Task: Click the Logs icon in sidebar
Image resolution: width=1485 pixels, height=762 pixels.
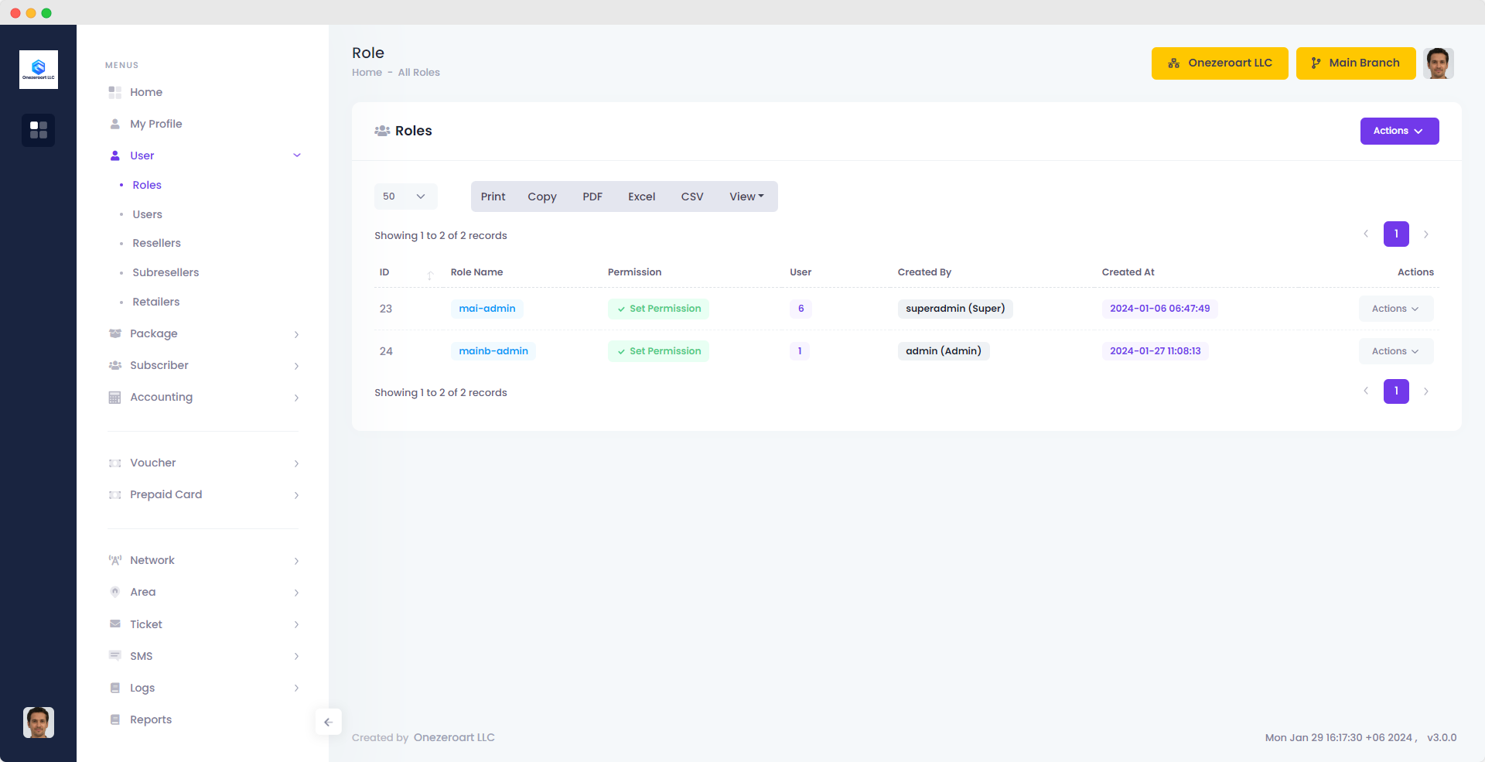Action: tap(115, 687)
